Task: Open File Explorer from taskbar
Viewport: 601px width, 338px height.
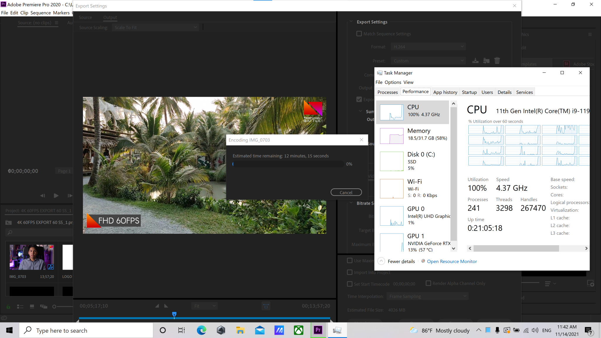Action: [240, 330]
